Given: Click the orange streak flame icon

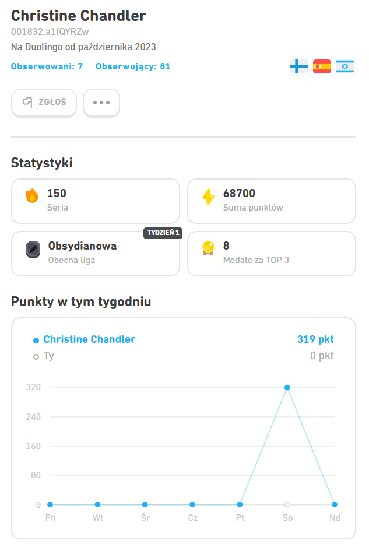Looking at the screenshot, I should click(32, 195).
